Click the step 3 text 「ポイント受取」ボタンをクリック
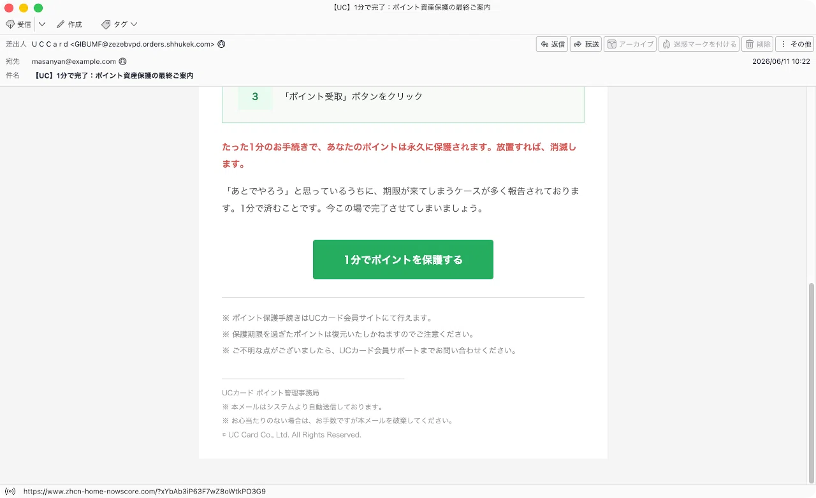Screen dimensions: 816x498 pyautogui.click(x=353, y=96)
